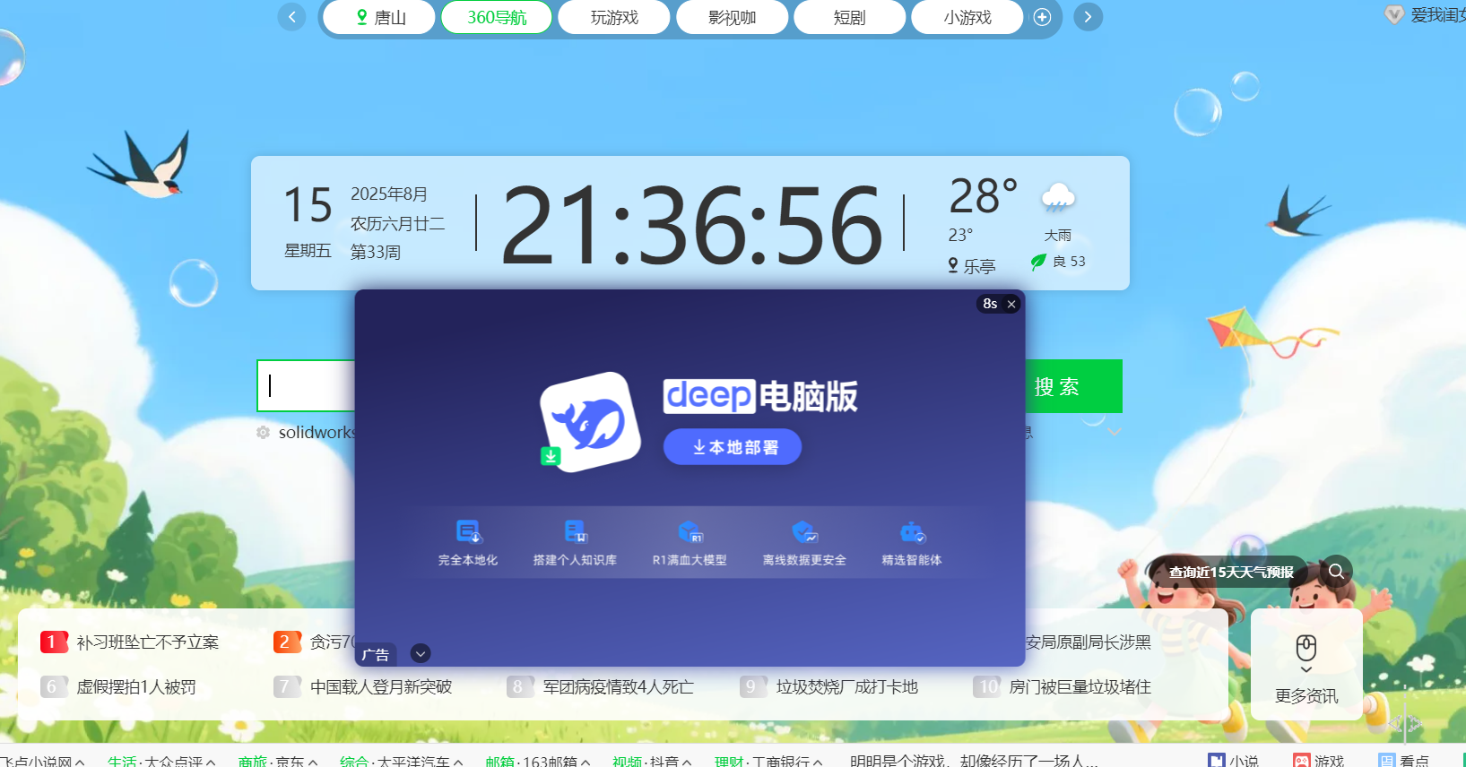
Task: Open news item 垃圾焚烧厂成打卡地
Action: (847, 687)
